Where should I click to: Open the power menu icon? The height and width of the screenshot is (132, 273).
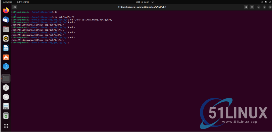[270, 2]
